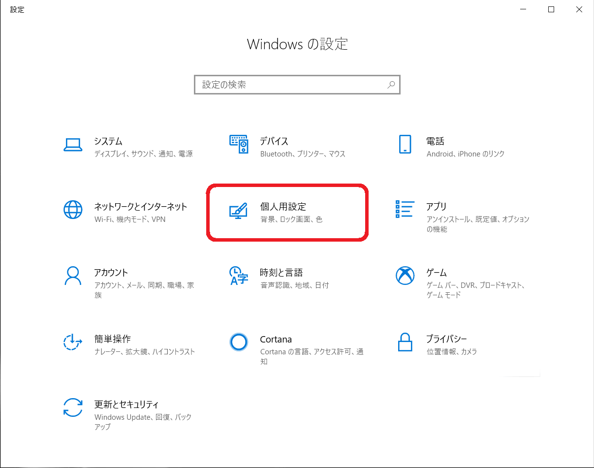Open the システム laptop icon
The height and width of the screenshot is (468, 594).
(x=73, y=145)
